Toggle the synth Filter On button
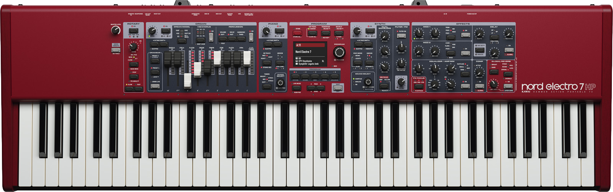The image size is (613, 192). (x=401, y=36)
